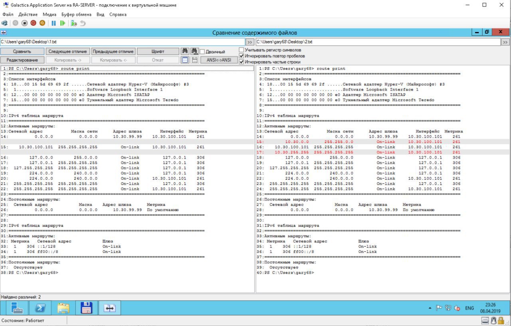Click the muted speaker tray icon
The image size is (511, 326).
[x=457, y=308]
